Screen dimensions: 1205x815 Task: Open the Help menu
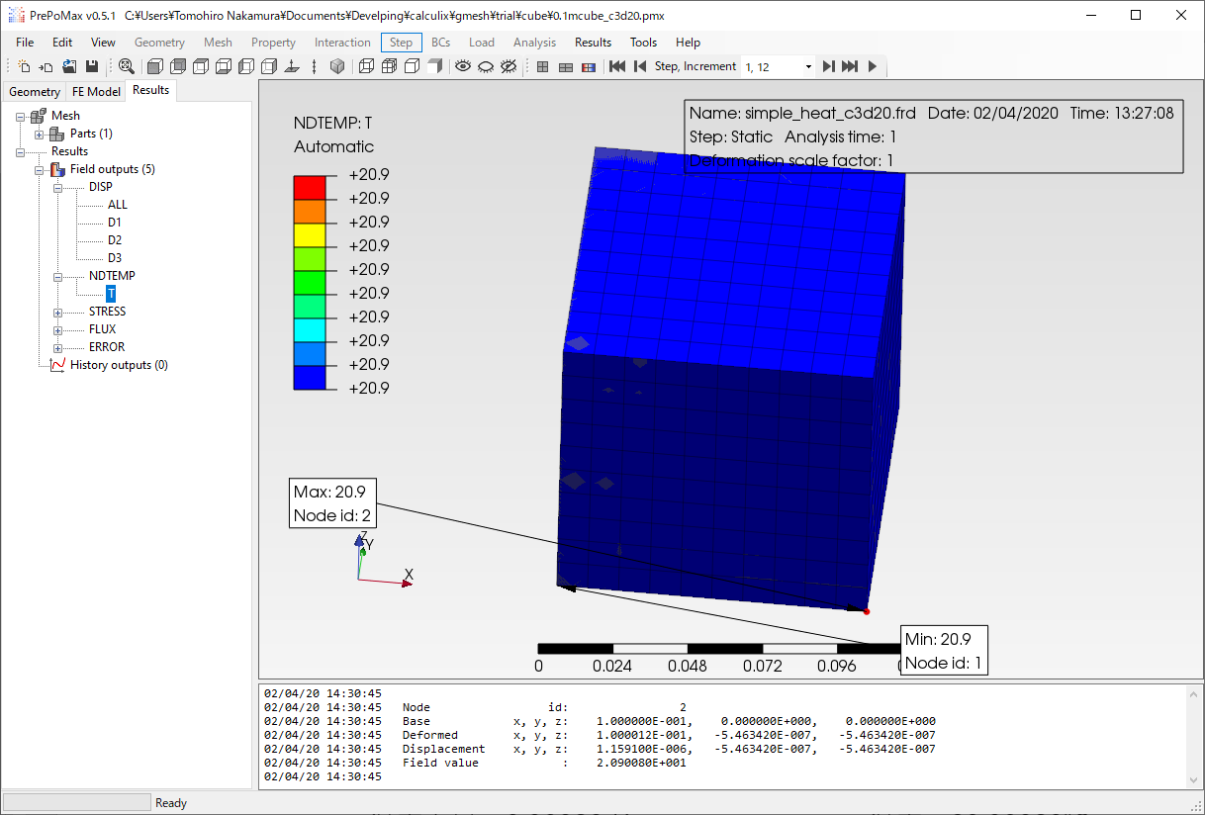coord(688,43)
